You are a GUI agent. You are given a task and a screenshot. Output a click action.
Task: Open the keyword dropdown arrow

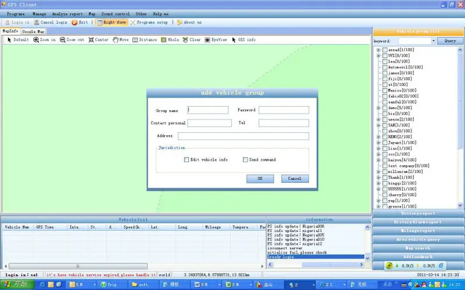pyautogui.click(x=433, y=41)
